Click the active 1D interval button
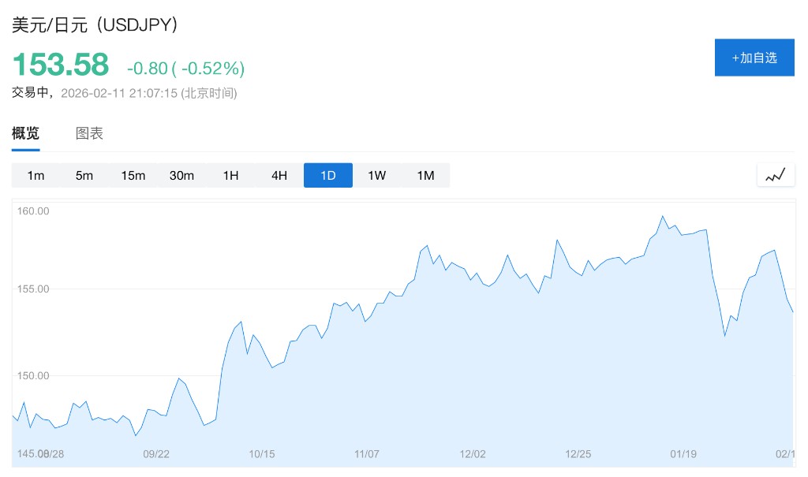This screenshot has height=477, width=808. [328, 175]
